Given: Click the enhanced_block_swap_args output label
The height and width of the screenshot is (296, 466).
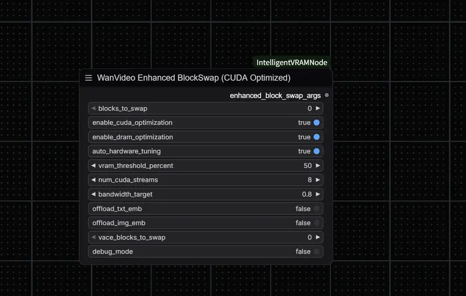Looking at the screenshot, I should (275, 96).
